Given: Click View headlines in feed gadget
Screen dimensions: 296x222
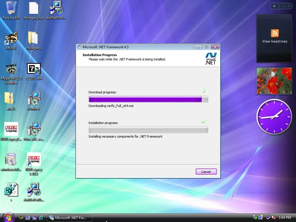Looking at the screenshot, I should pos(275,41).
